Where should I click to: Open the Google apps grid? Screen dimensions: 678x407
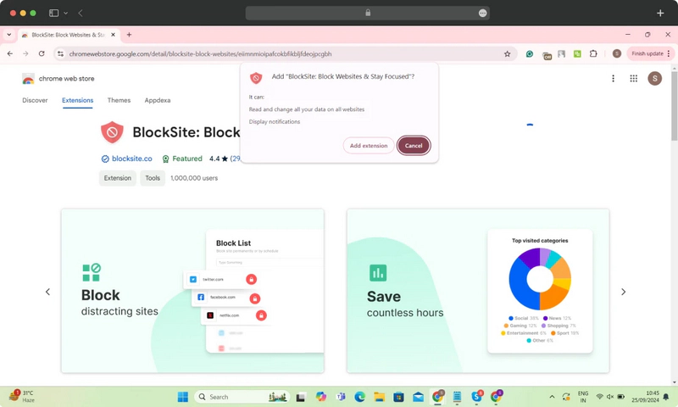pos(633,78)
